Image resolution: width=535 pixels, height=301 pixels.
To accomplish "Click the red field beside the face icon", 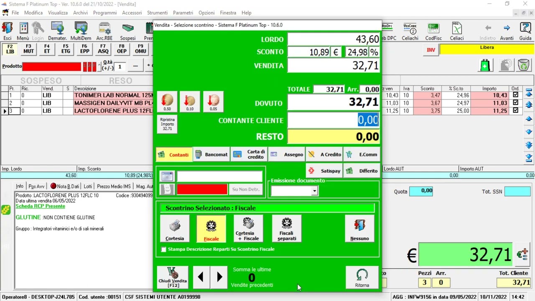I will (x=202, y=189).
